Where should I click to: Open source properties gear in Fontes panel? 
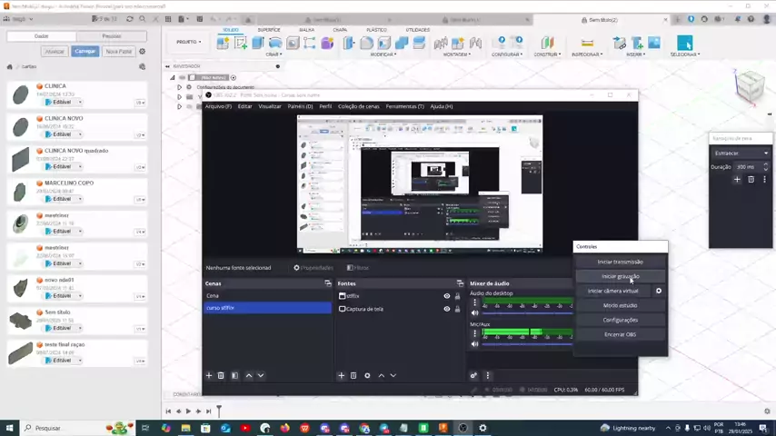[367, 375]
